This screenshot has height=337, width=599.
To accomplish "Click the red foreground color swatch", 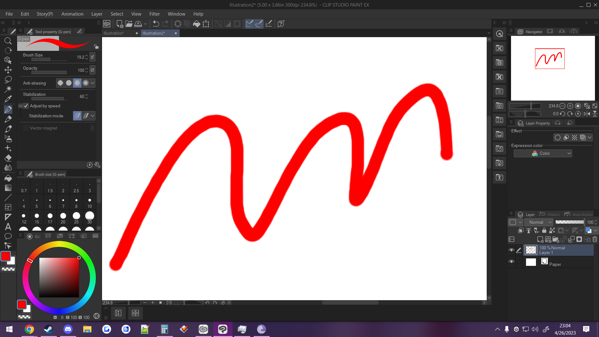I will (6, 256).
